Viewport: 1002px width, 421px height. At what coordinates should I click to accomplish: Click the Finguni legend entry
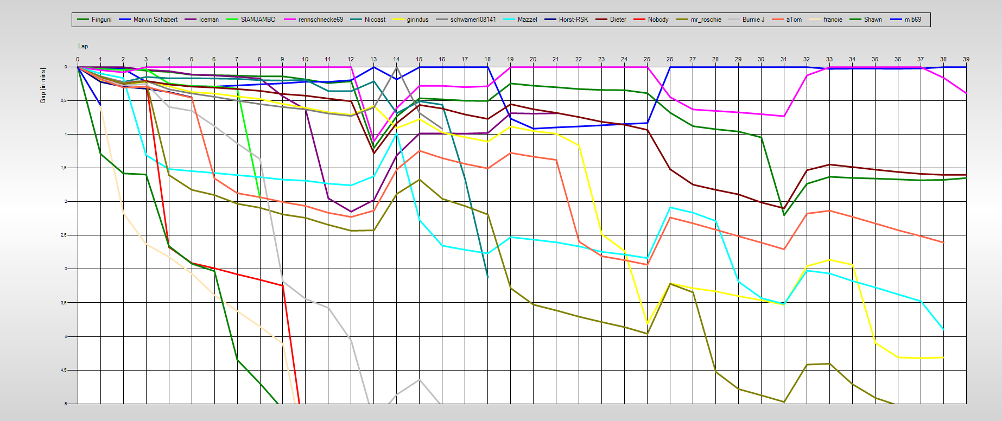tap(101, 20)
